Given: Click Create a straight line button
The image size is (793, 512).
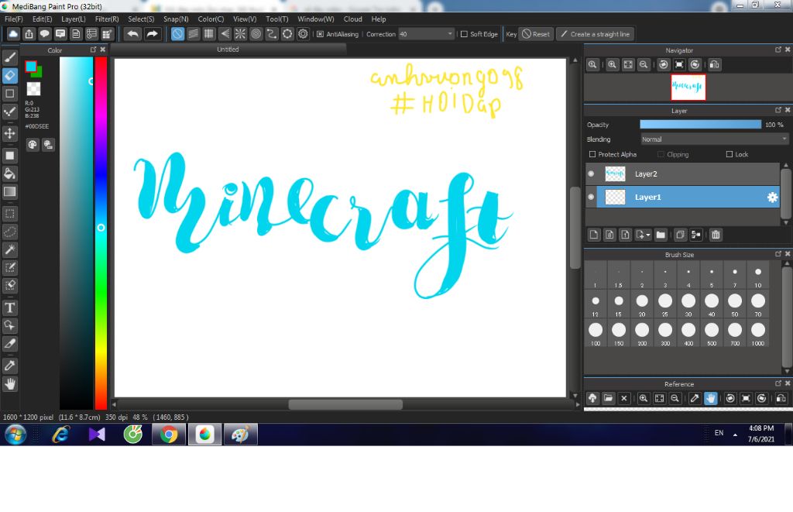Looking at the screenshot, I should (x=596, y=34).
